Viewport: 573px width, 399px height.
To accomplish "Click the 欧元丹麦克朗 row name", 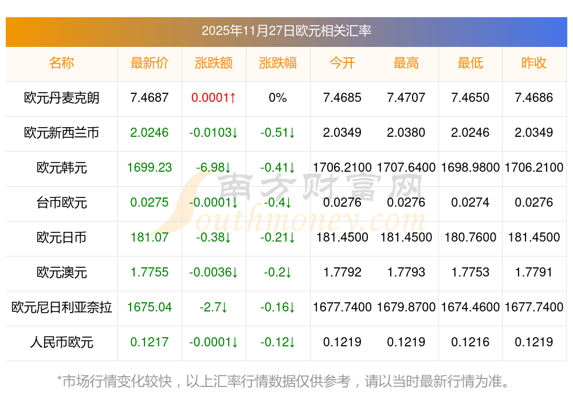I will [61, 98].
